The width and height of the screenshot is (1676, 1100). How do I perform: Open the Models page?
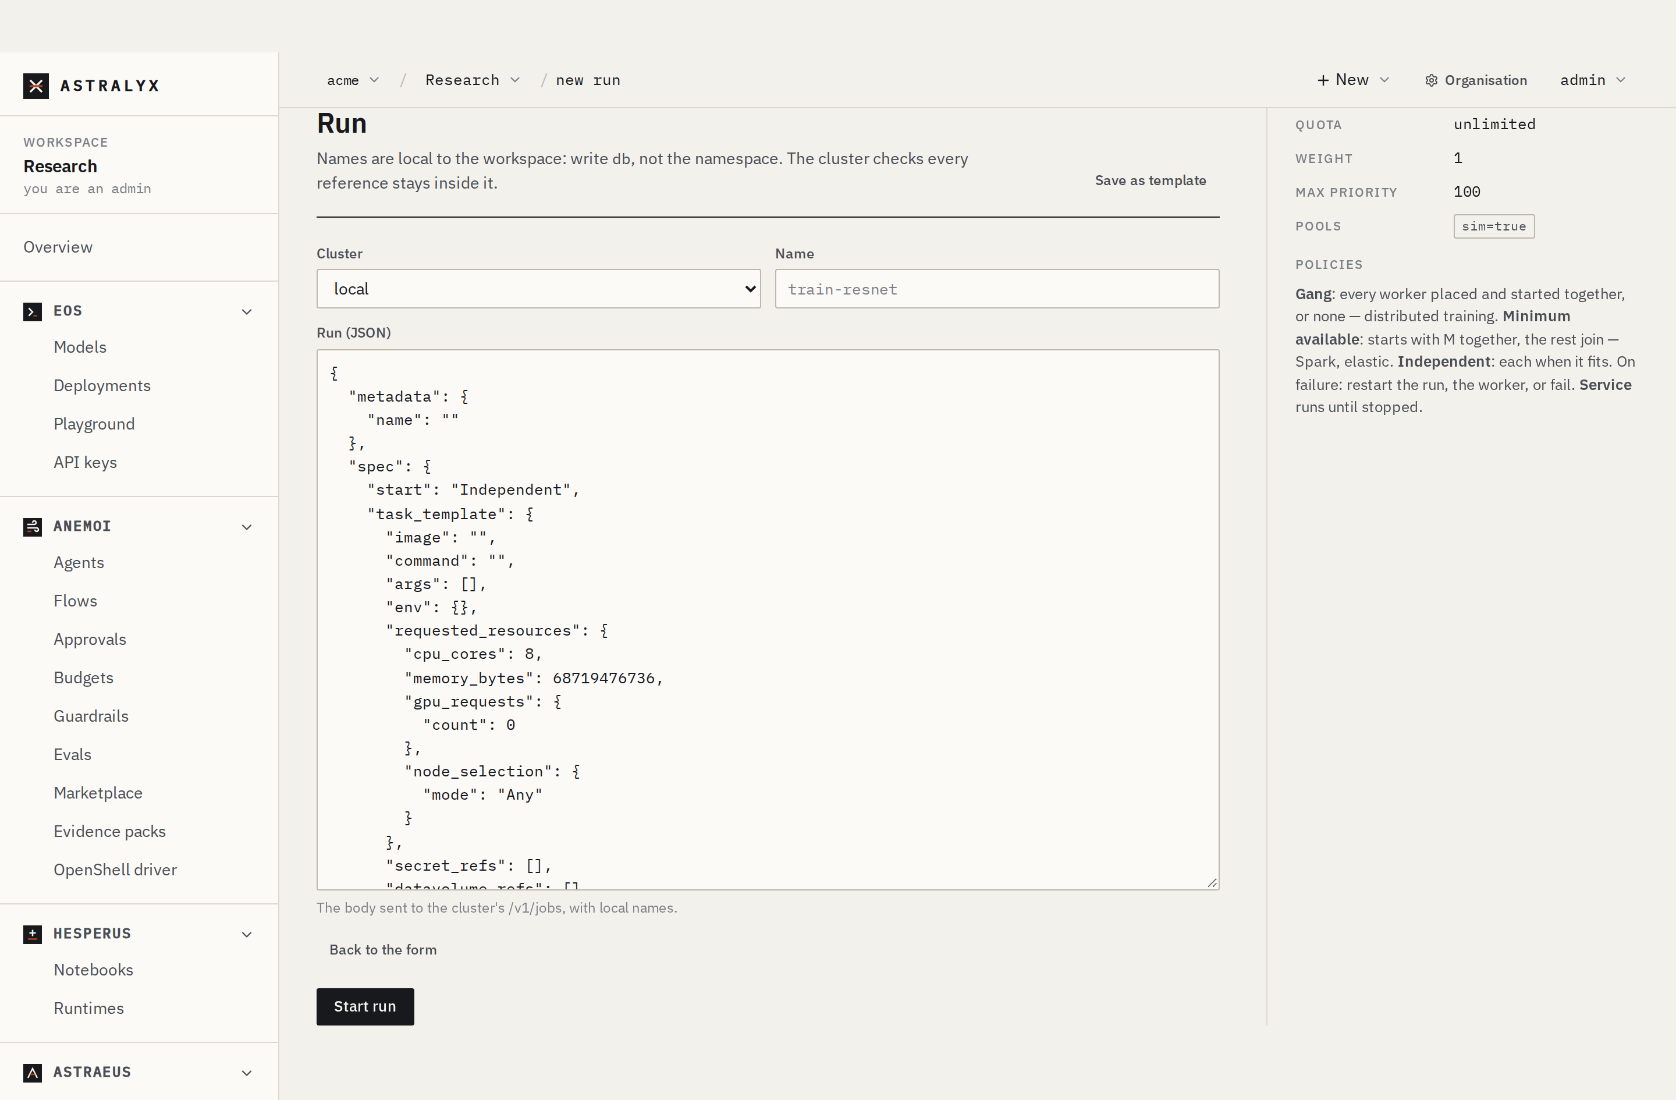(x=80, y=347)
